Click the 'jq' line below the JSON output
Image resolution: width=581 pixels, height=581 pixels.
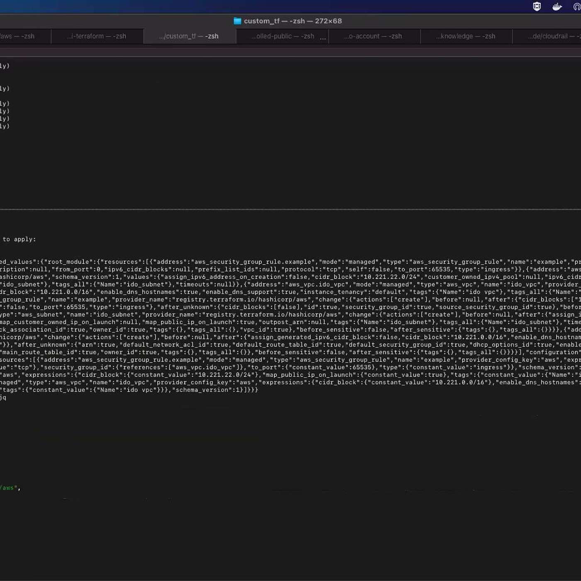pyautogui.click(x=3, y=398)
